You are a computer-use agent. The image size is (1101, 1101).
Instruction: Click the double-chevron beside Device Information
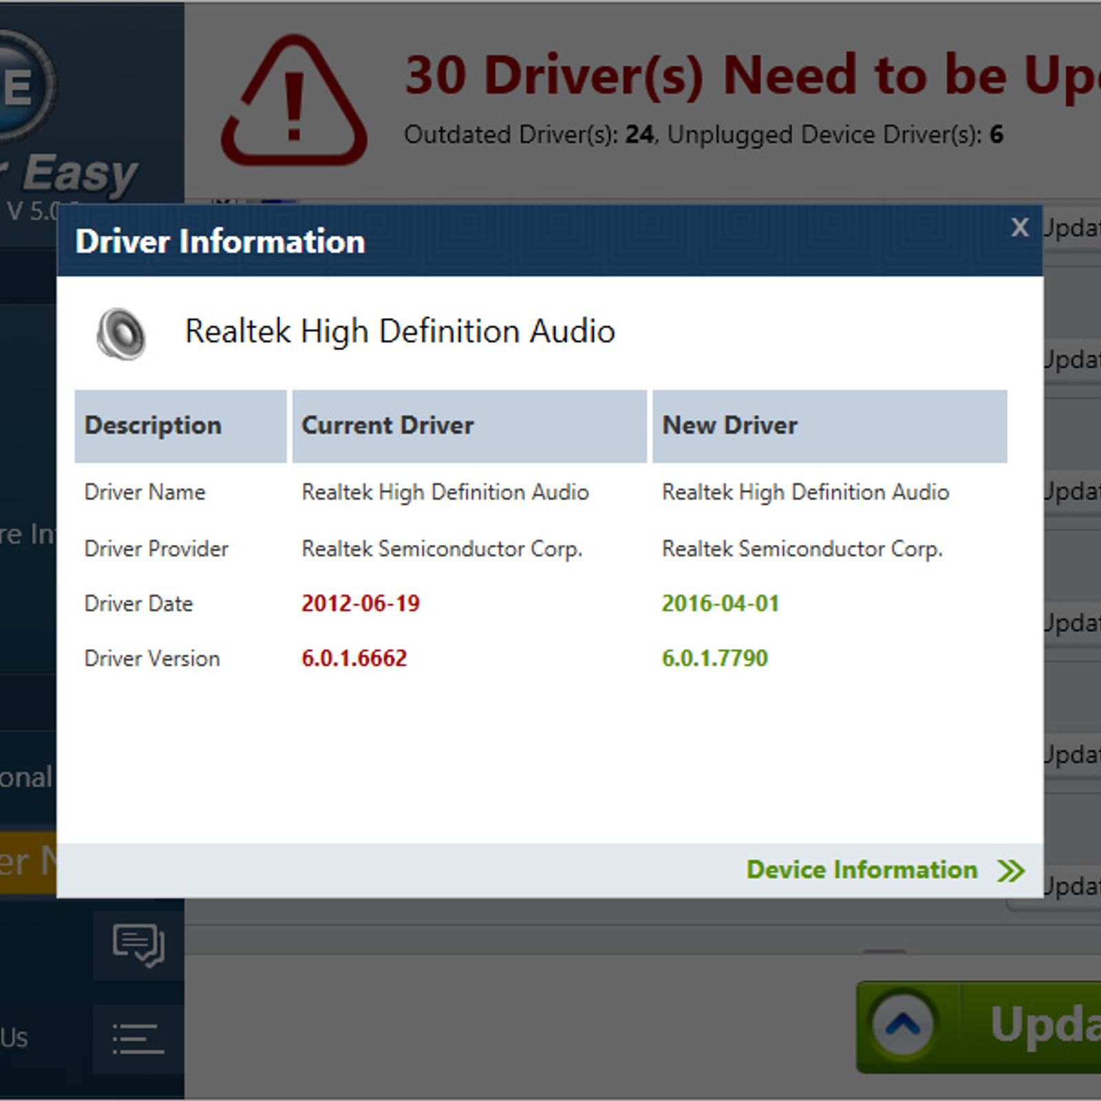1012,870
